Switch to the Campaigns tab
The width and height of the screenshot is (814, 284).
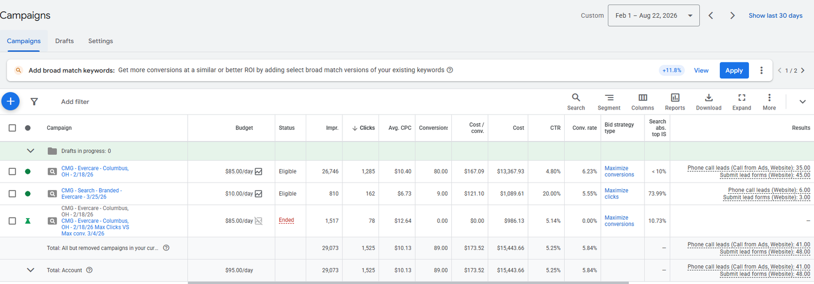point(24,41)
